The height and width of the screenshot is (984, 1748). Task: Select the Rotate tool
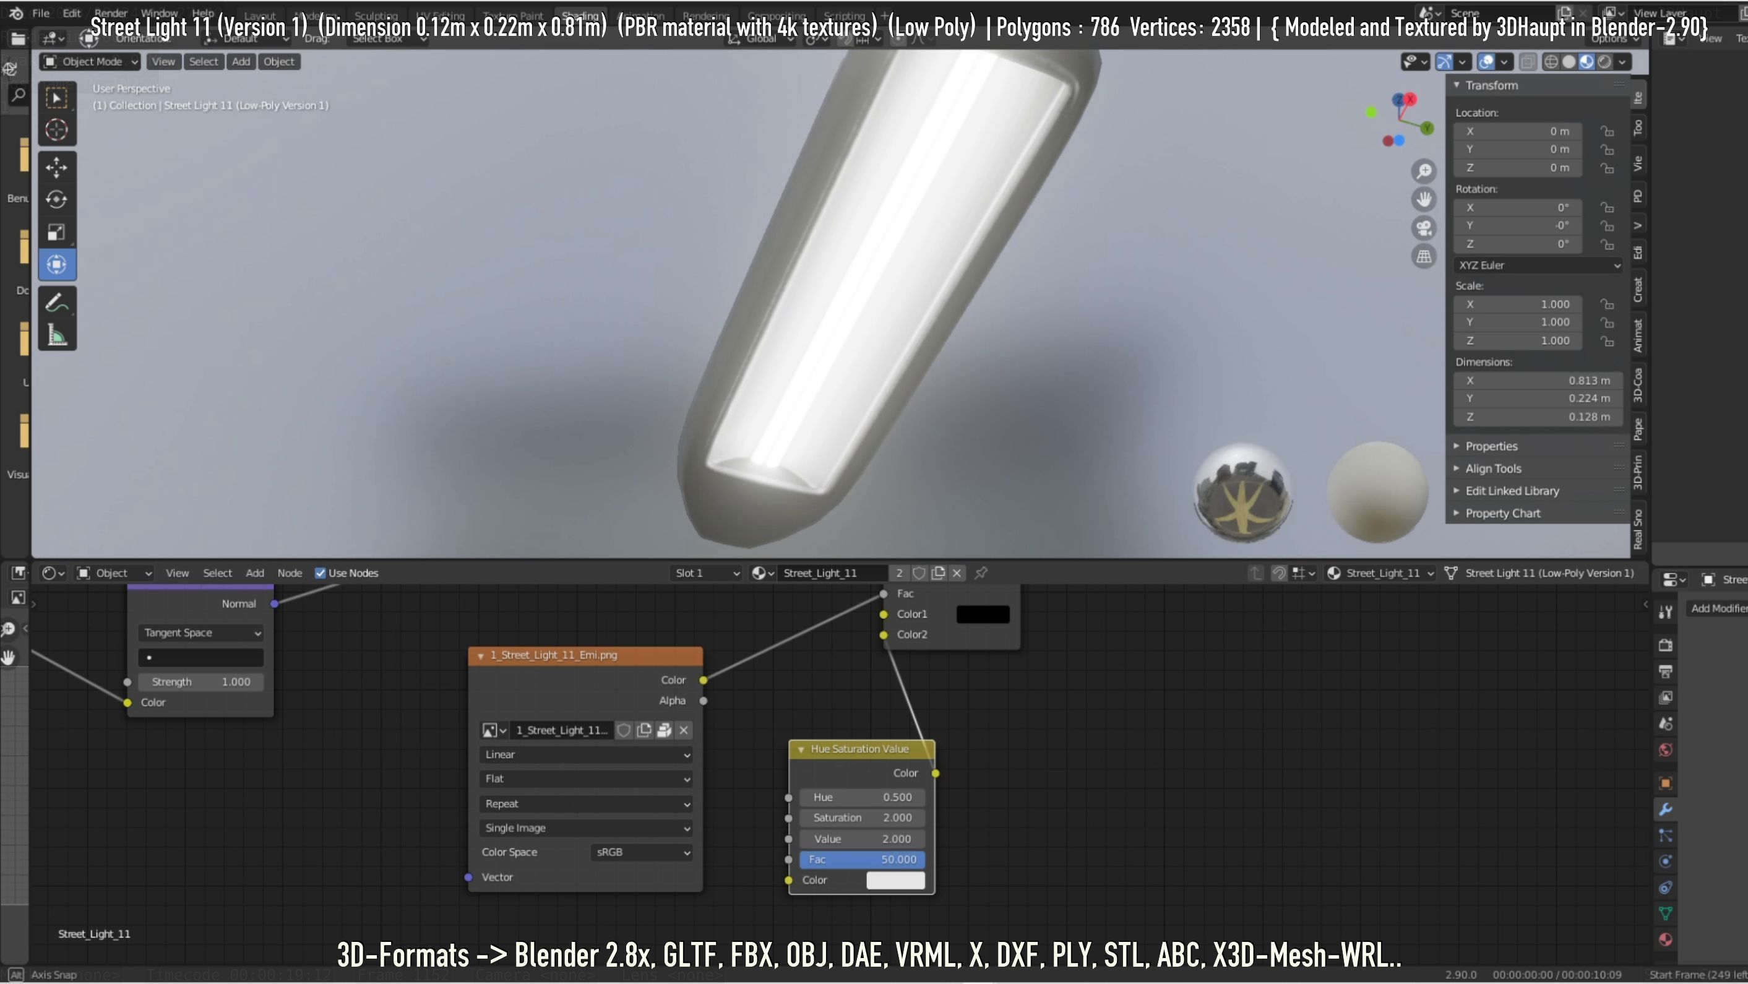57,199
